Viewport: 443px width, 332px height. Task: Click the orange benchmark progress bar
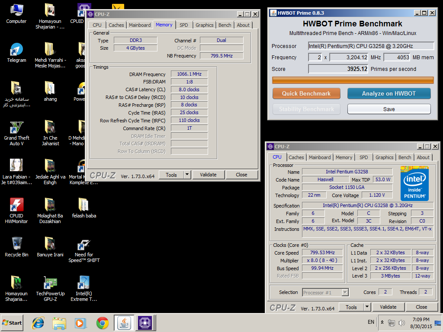[x=353, y=80]
